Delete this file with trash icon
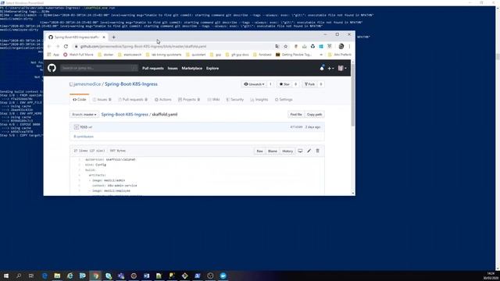 point(318,151)
